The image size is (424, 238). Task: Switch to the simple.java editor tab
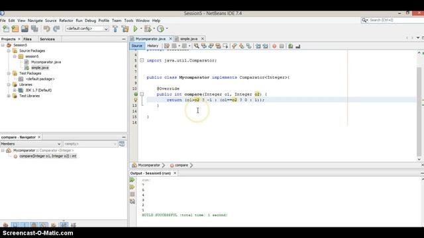click(189, 39)
